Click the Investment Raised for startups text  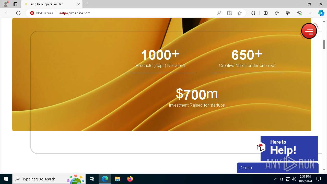click(197, 105)
